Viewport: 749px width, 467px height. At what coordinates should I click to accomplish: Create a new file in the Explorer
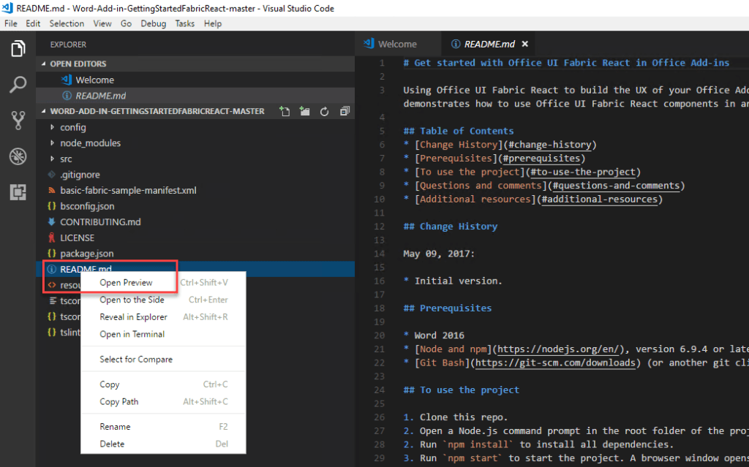pos(285,110)
